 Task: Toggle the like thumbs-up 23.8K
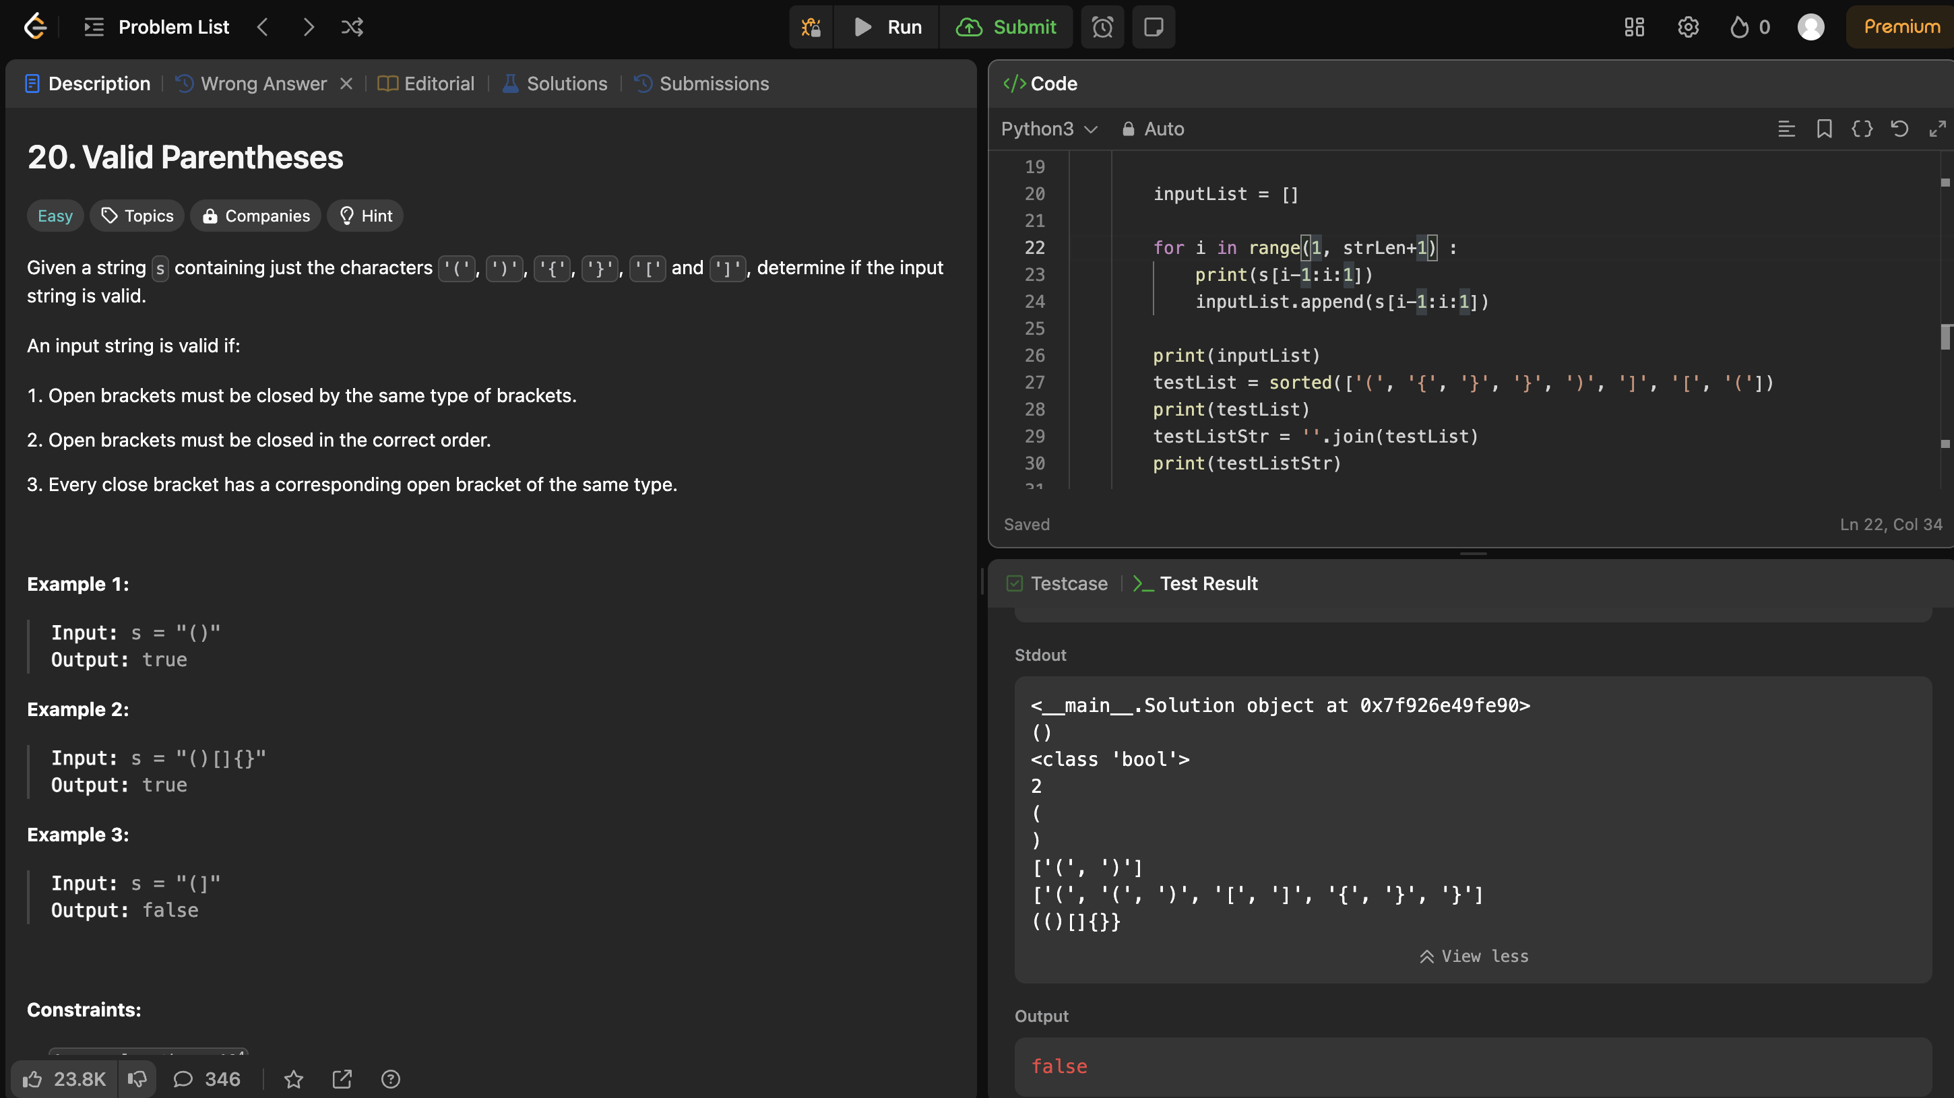click(64, 1078)
